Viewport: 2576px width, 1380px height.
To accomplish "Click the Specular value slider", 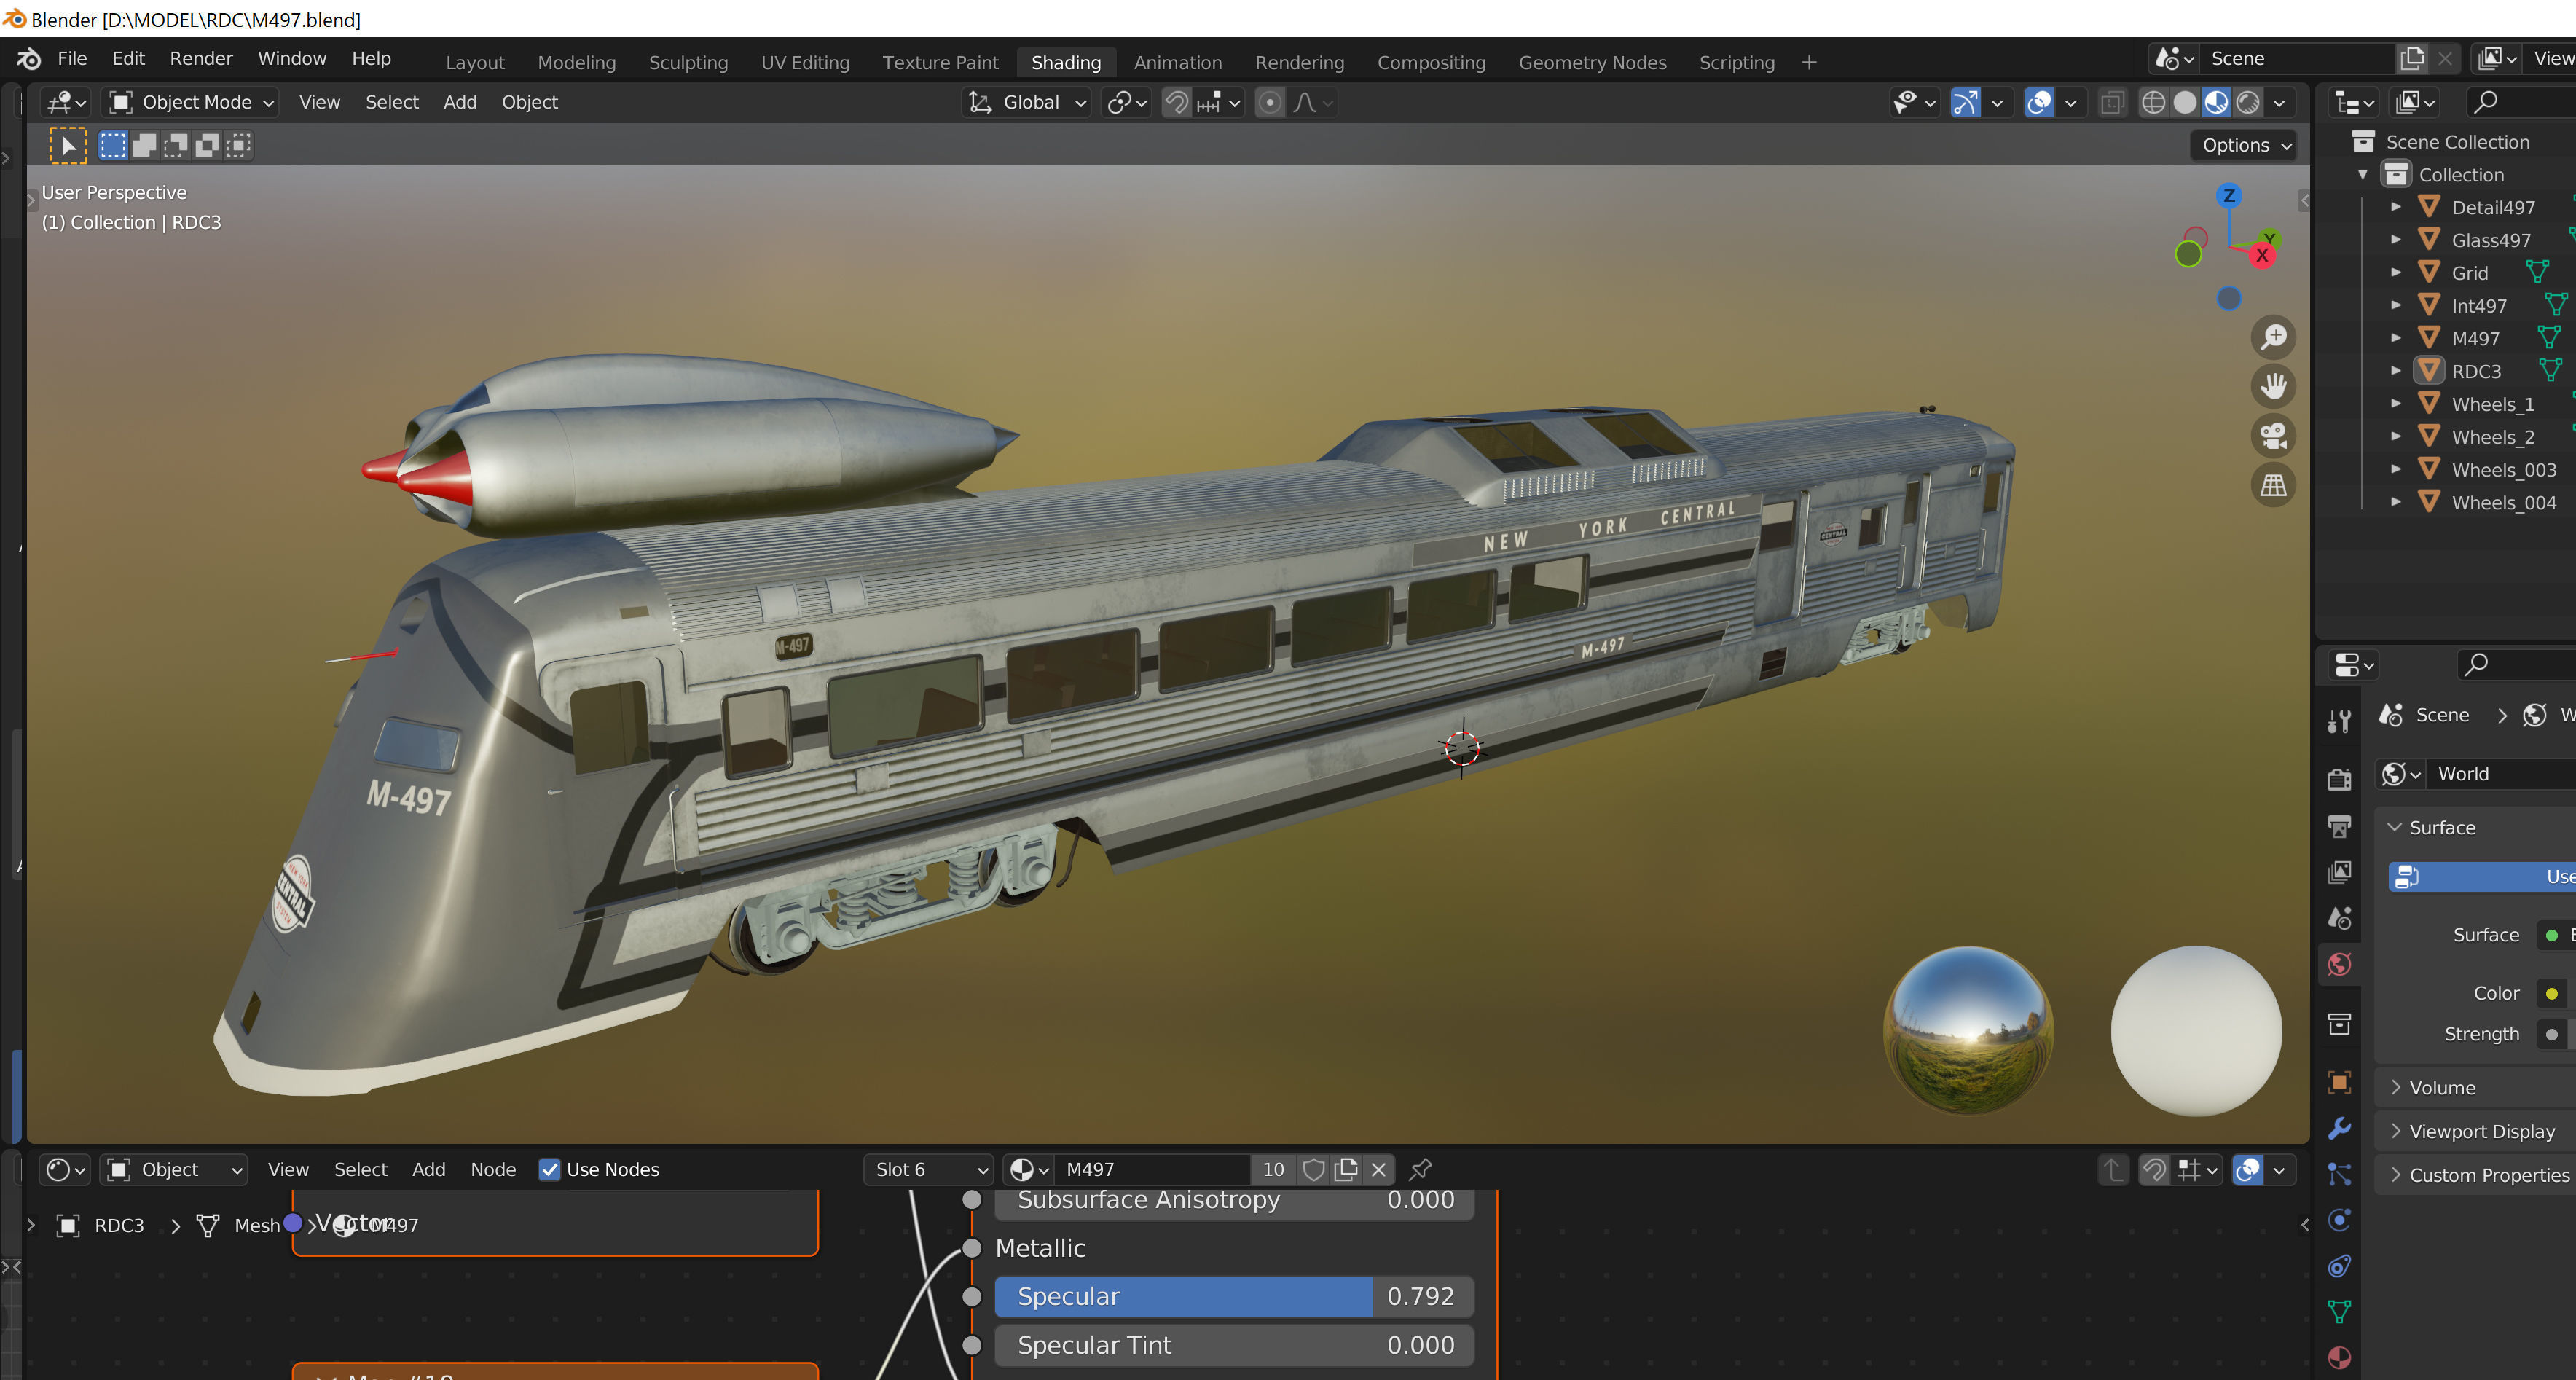I will 1234,1296.
